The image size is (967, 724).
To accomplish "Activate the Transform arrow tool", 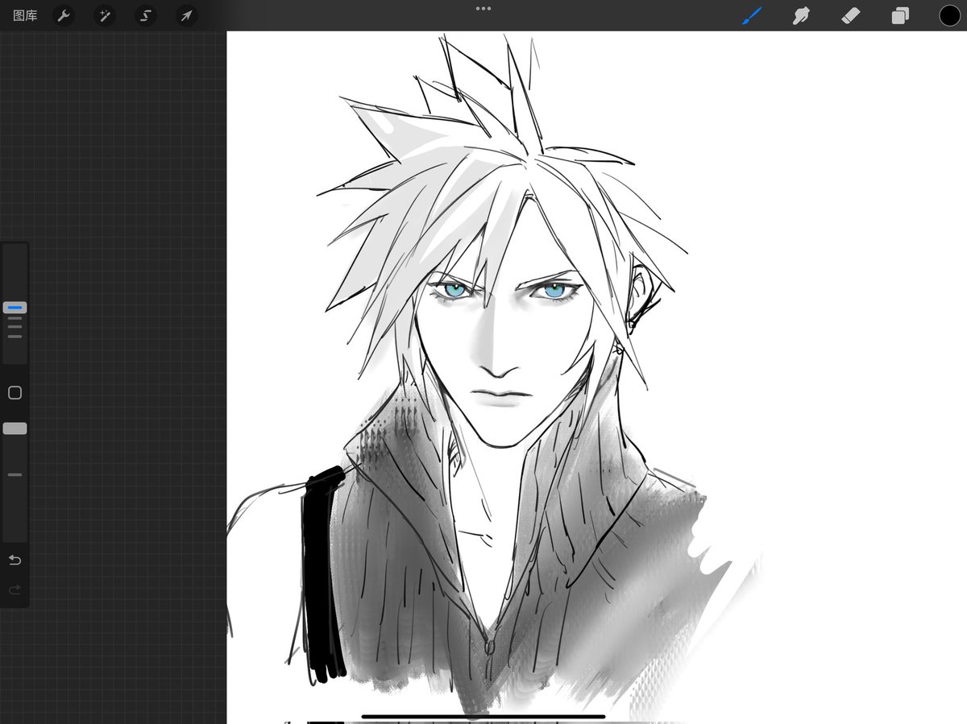I will (186, 15).
